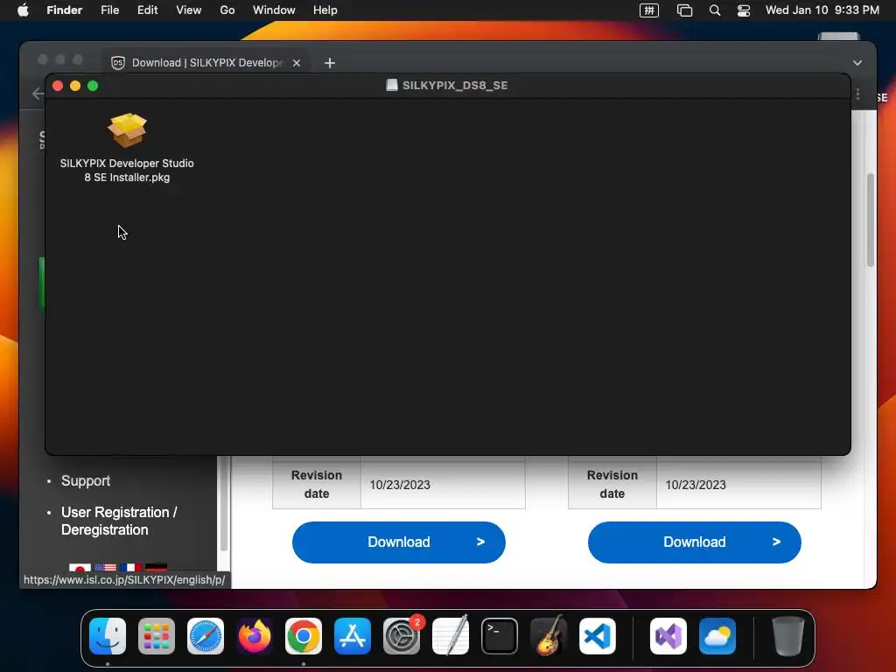
Task: Open the Weather app in the Dock
Action: click(717, 636)
